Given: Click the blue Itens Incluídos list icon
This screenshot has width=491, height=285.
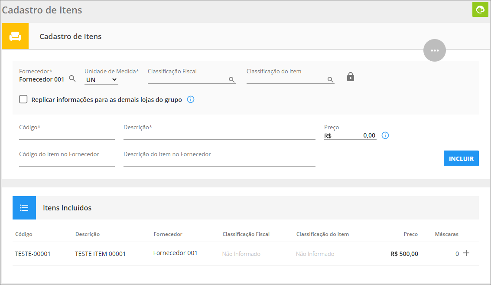Looking at the screenshot, I should [24, 208].
